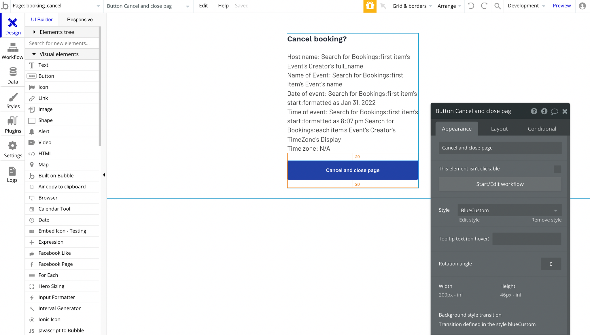The image size is (590, 335).
Task: Open the info icon in property editor
Action: coord(544,111)
